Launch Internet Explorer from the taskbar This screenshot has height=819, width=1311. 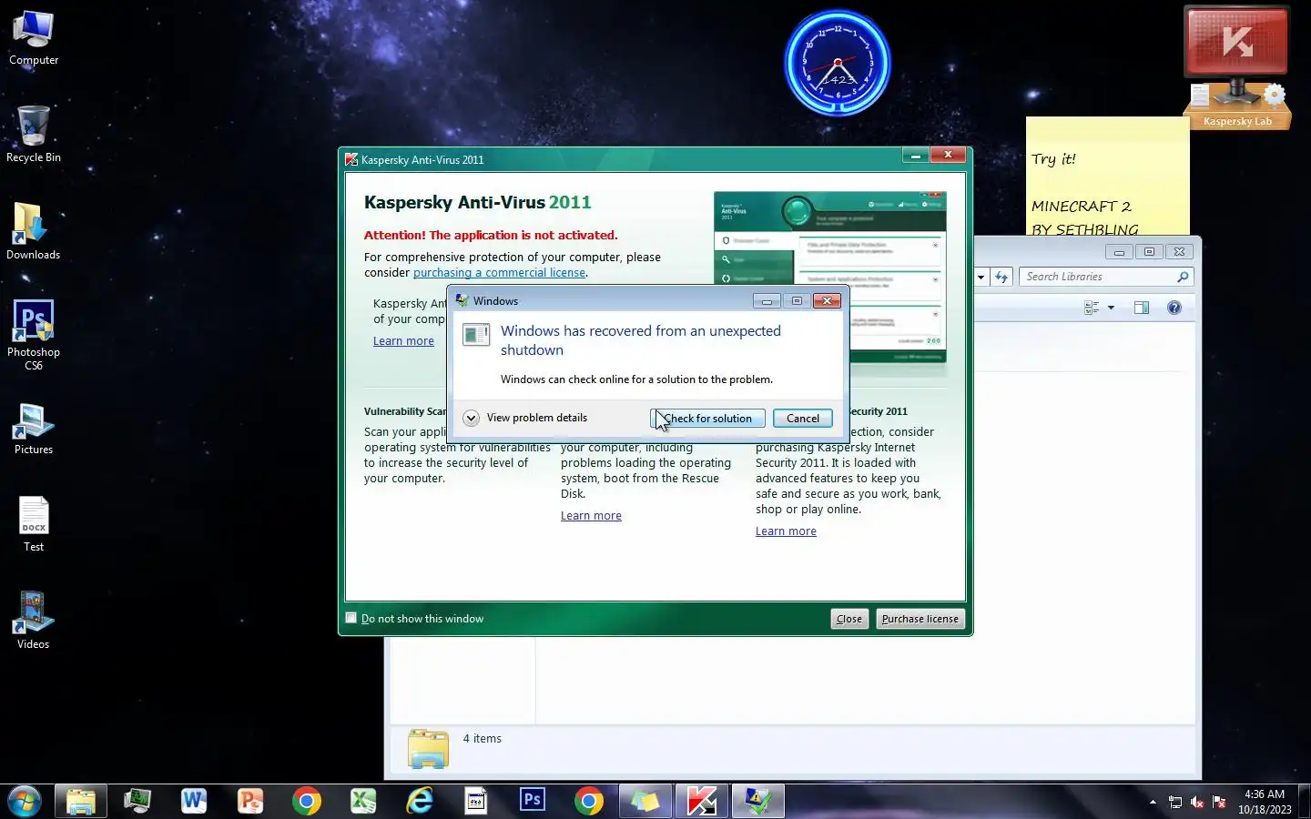[x=420, y=802]
